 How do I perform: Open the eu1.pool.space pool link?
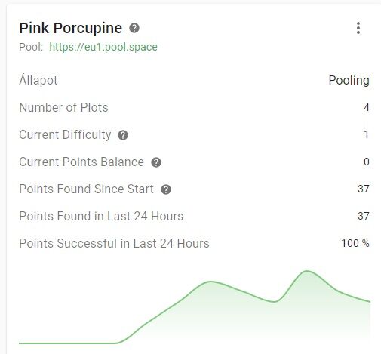103,47
